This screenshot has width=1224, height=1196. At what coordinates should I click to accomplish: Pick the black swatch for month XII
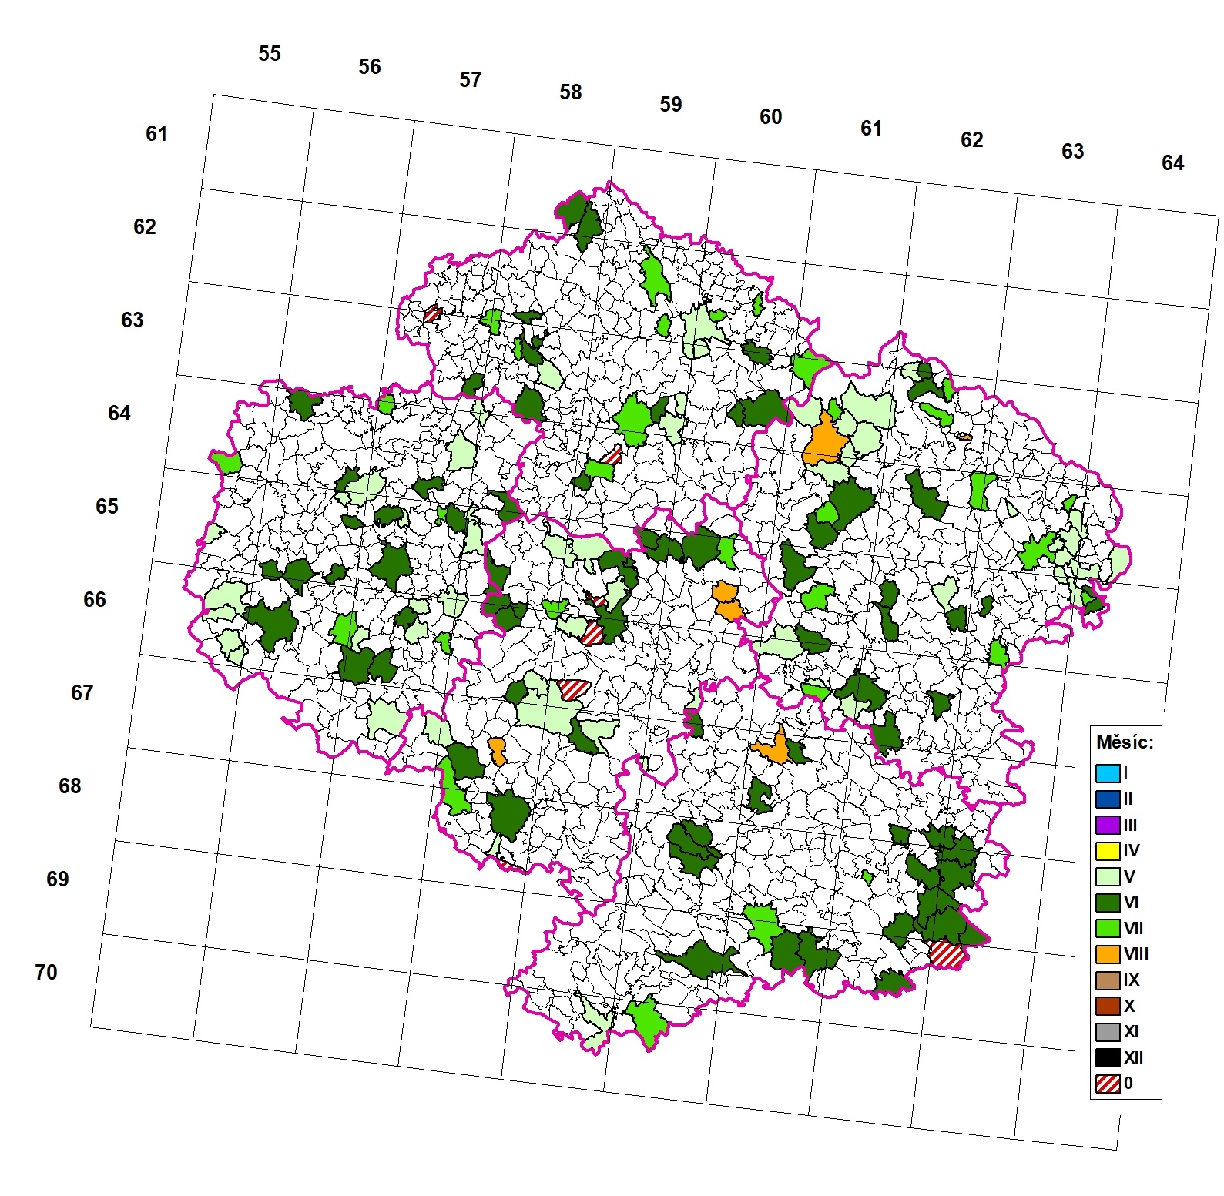coord(1107,1057)
